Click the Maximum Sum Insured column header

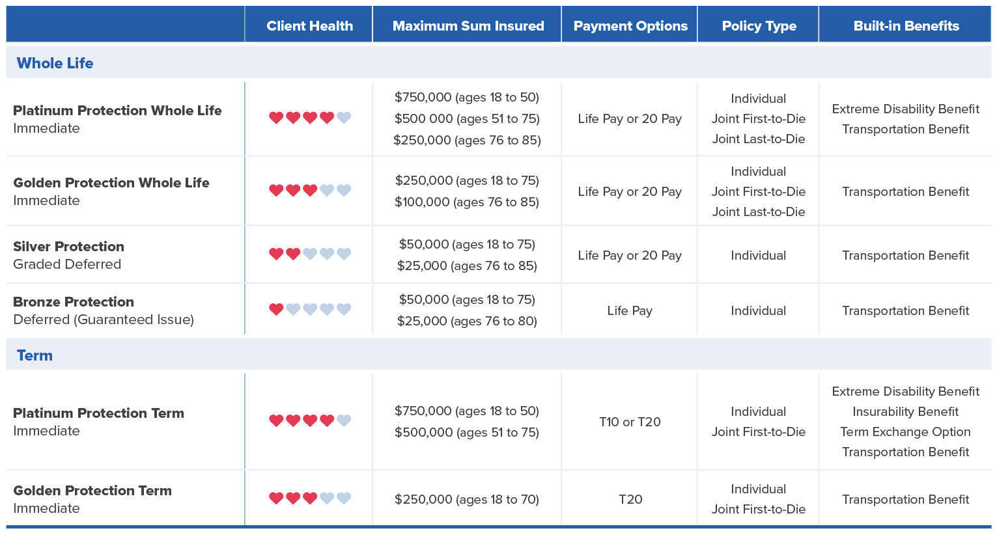pos(468,26)
